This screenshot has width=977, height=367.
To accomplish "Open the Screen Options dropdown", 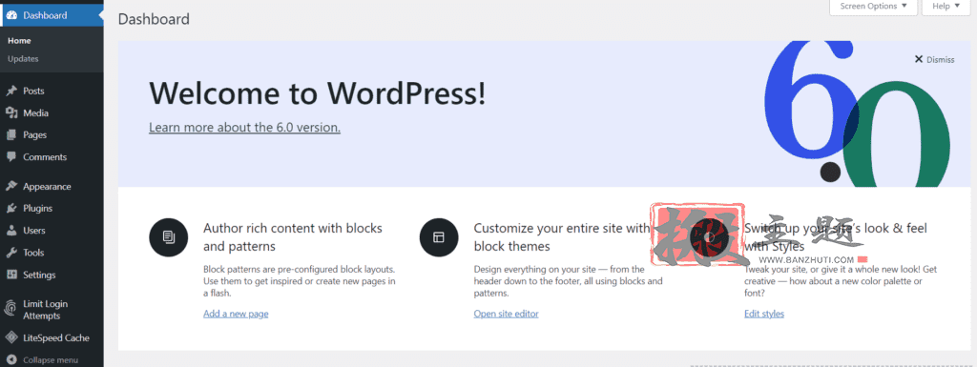I will click(x=873, y=7).
